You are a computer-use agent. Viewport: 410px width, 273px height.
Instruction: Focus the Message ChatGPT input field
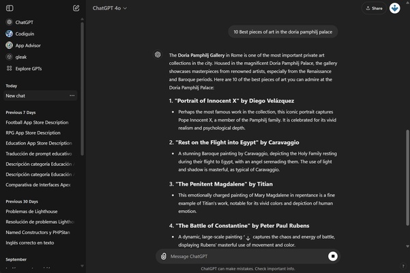(x=247, y=256)
